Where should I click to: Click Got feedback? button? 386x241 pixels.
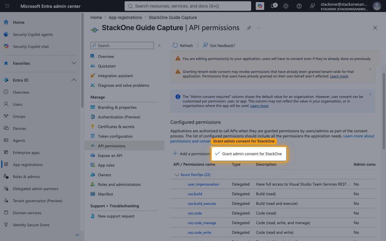[x=219, y=45]
